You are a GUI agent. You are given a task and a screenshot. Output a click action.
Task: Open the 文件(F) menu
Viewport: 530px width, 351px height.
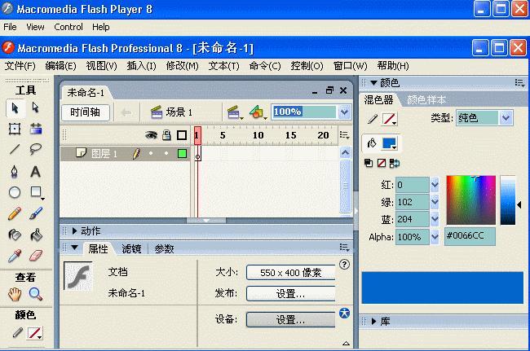click(20, 65)
